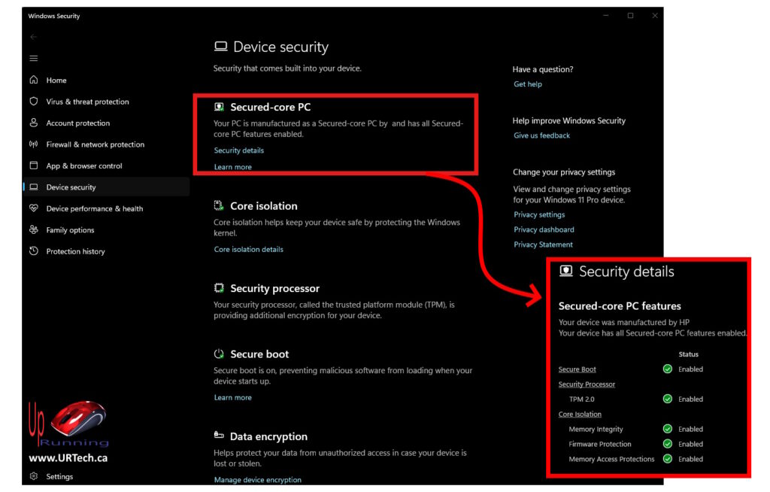Click the Home icon in sidebar
770x492 pixels.
(x=35, y=80)
